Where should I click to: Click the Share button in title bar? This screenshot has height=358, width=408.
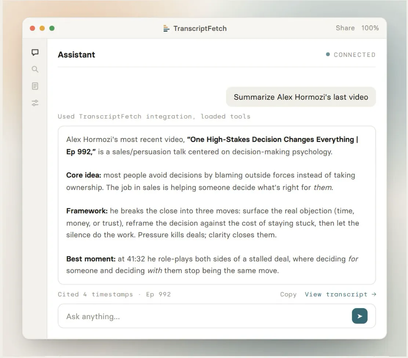345,28
